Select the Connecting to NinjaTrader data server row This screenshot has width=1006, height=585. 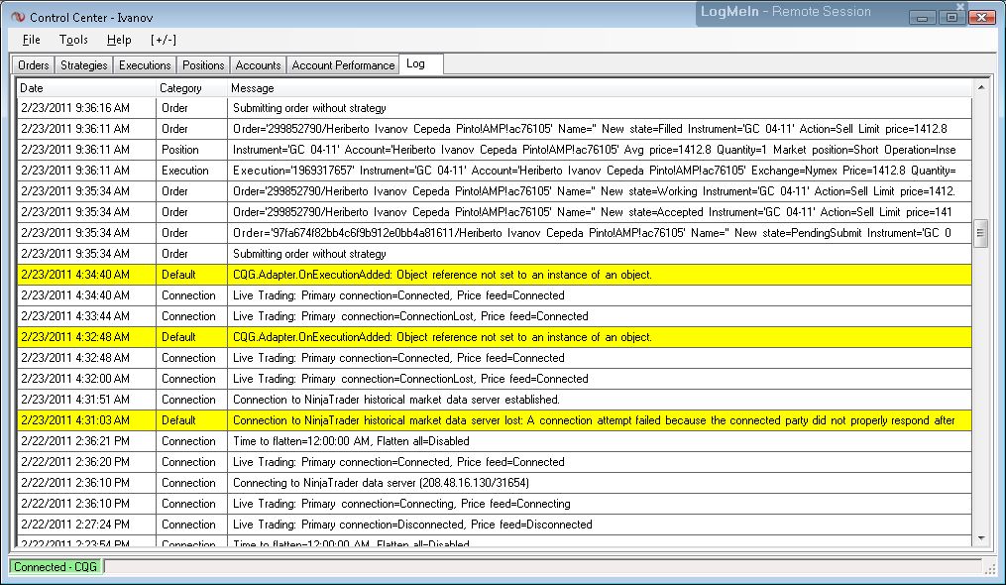click(x=494, y=482)
